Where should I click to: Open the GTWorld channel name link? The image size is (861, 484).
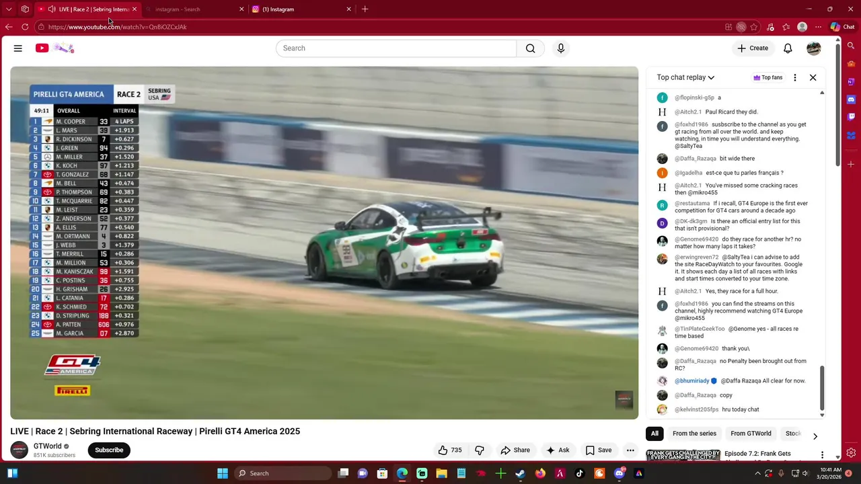[x=47, y=446]
